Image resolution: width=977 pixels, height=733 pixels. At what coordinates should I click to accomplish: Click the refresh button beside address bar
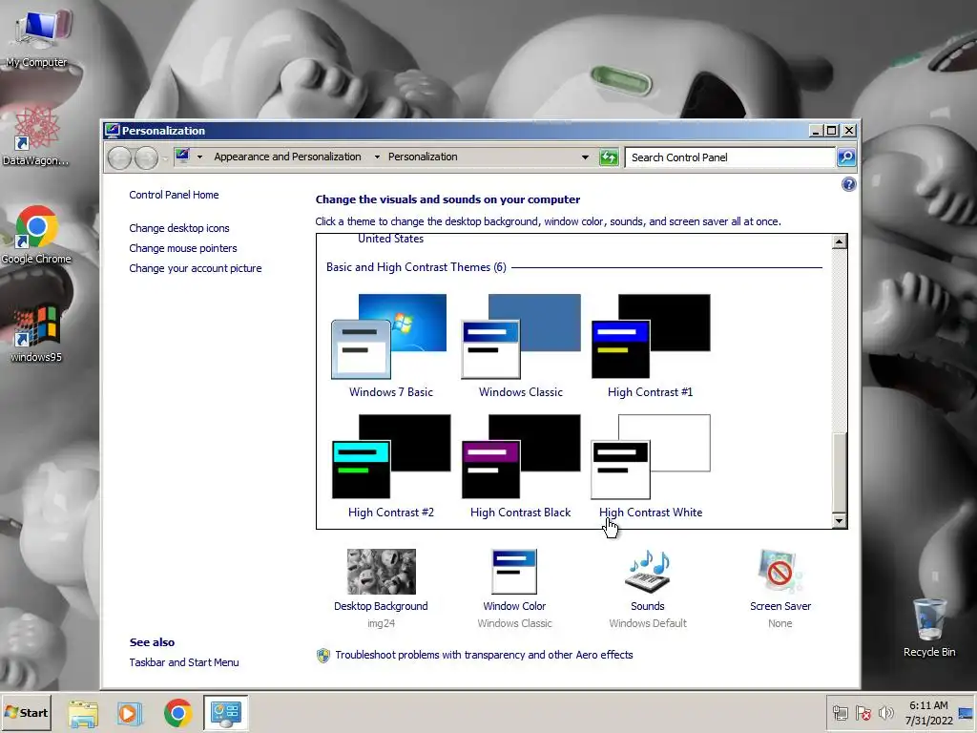point(609,157)
